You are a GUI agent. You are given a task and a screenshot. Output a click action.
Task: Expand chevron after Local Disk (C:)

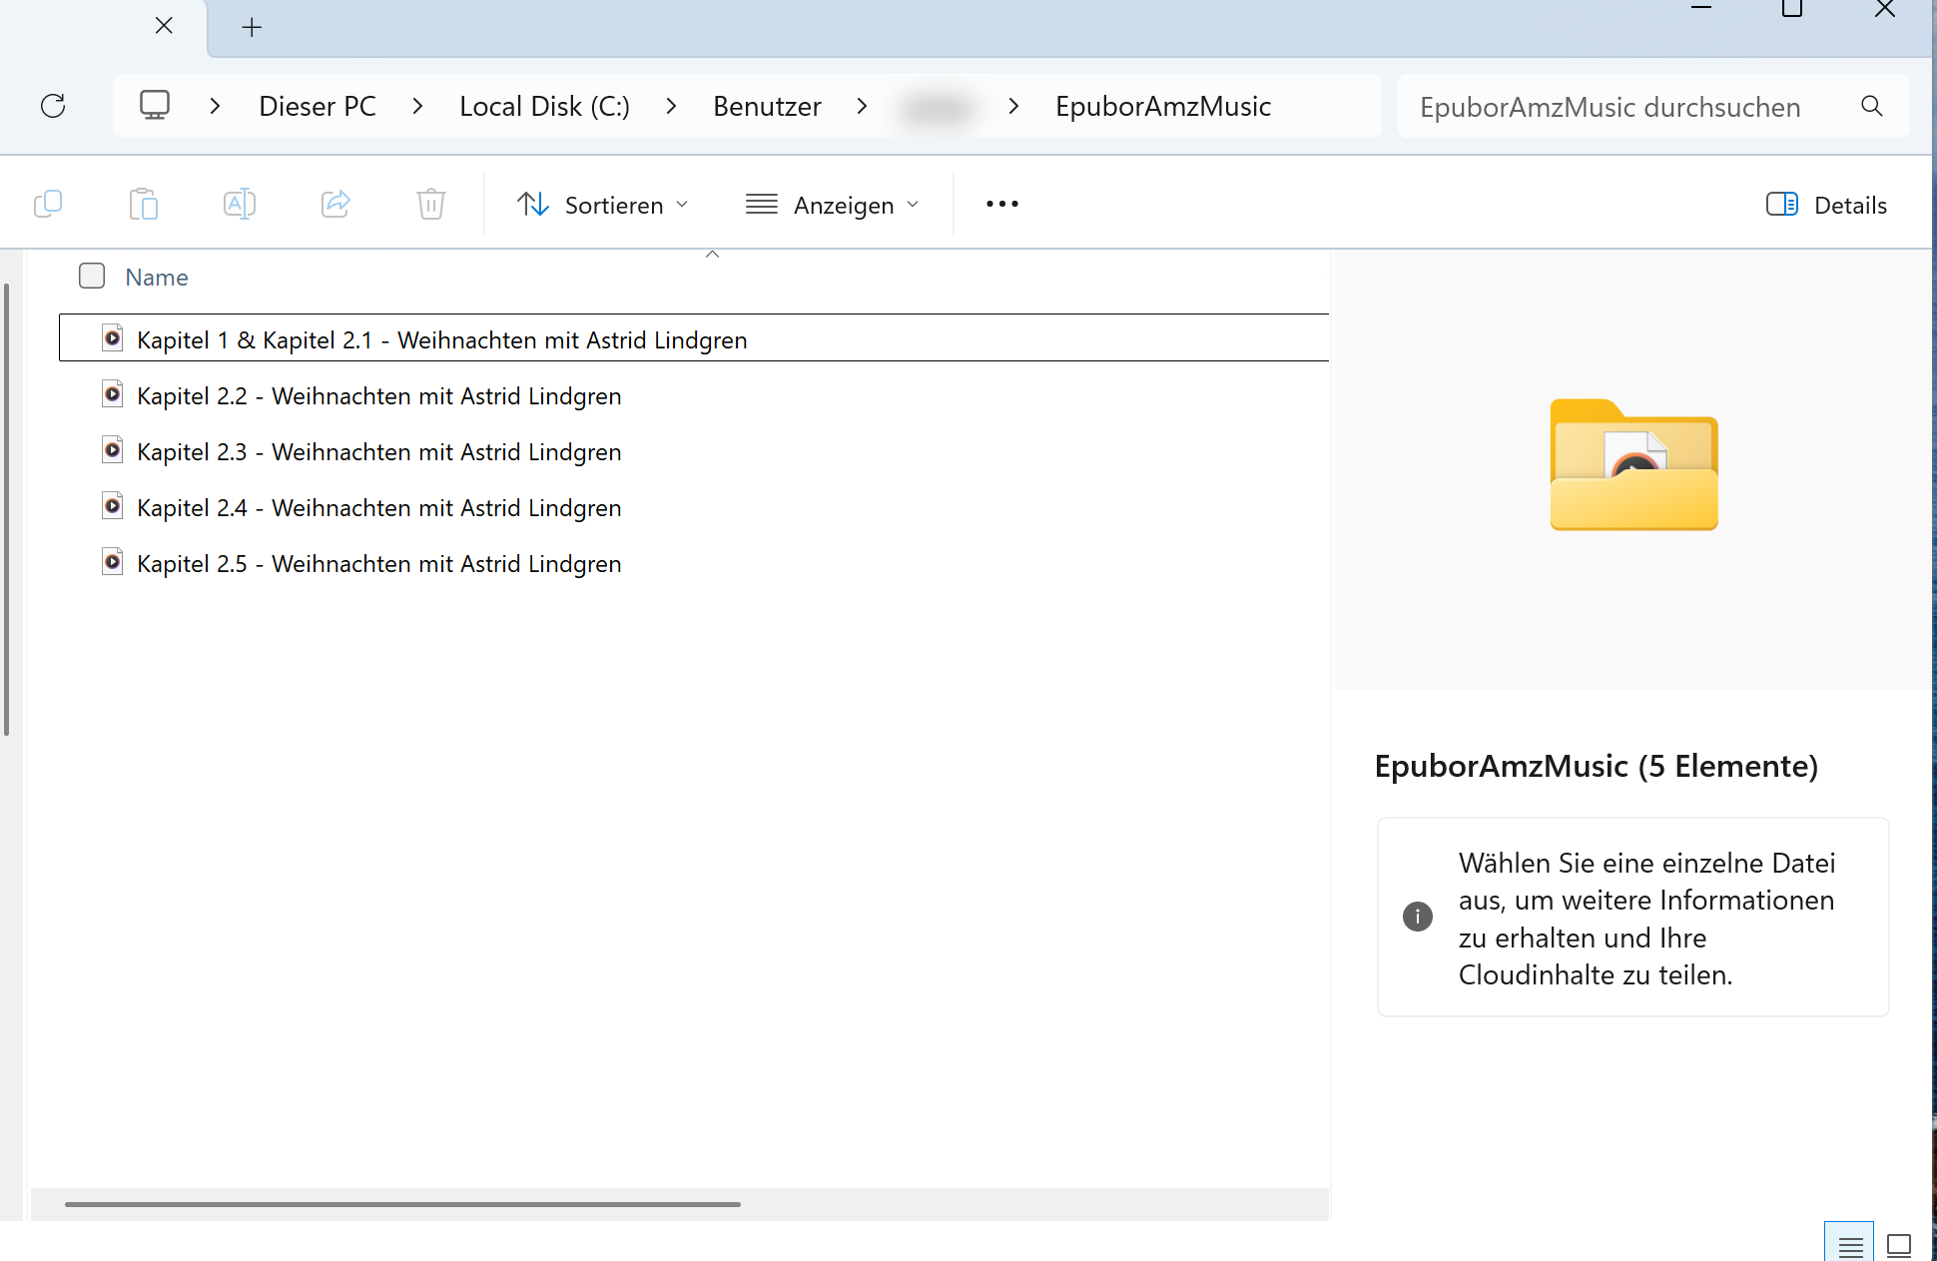pos(671,107)
